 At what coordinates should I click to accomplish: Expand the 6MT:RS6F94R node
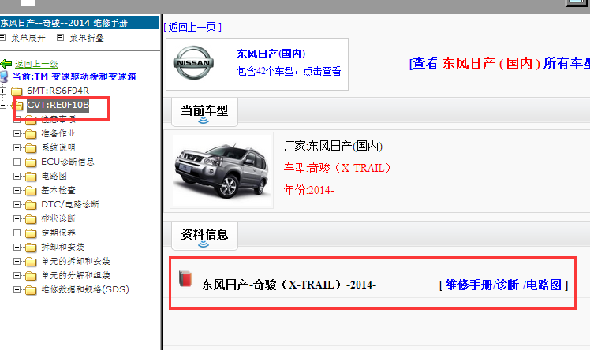click(2, 91)
